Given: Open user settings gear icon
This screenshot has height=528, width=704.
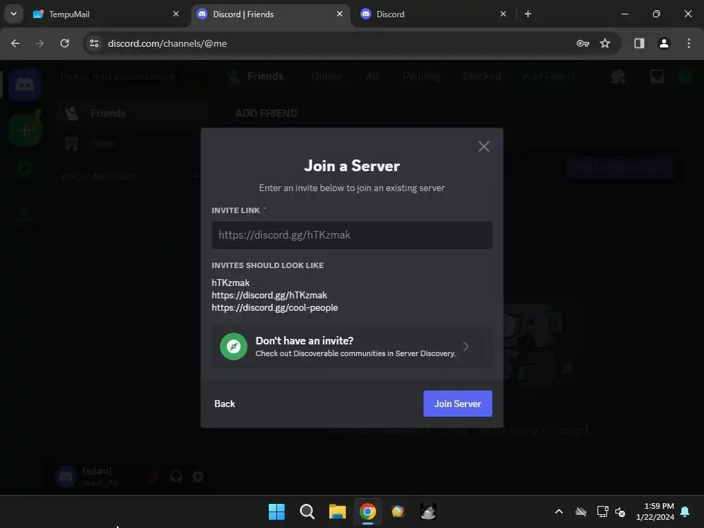Looking at the screenshot, I should click(x=198, y=476).
